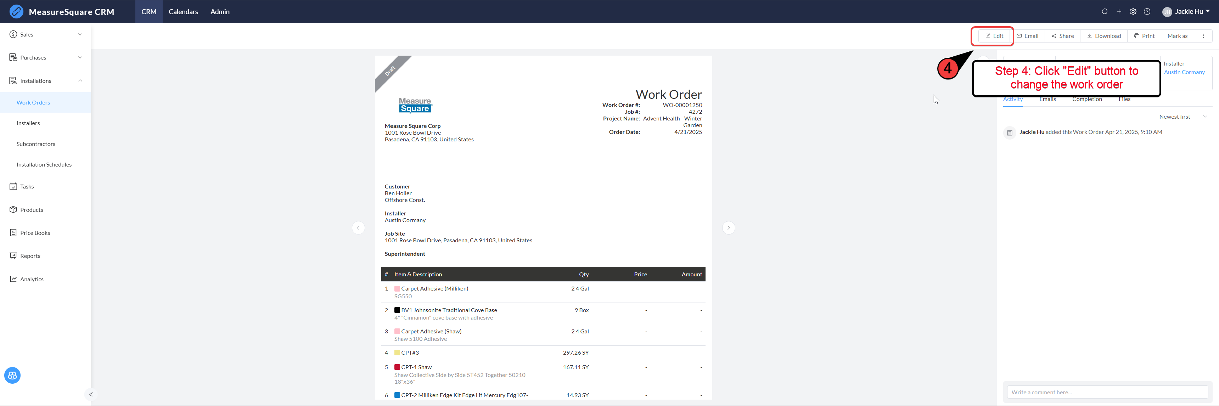This screenshot has height=406, width=1219.
Task: Expand the Sales sidebar section
Action: [x=45, y=35]
